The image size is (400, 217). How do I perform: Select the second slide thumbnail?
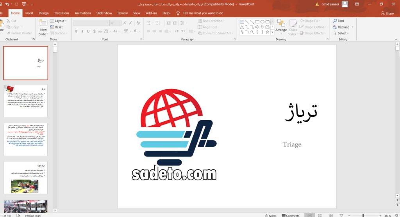click(x=25, y=101)
